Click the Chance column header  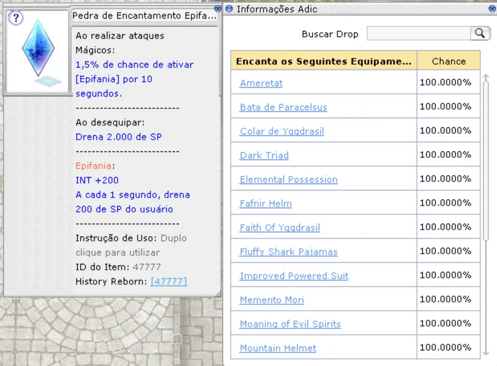(448, 61)
